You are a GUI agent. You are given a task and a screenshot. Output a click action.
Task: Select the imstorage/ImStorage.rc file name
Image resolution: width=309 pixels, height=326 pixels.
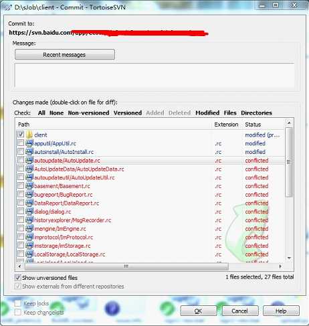[62, 246]
